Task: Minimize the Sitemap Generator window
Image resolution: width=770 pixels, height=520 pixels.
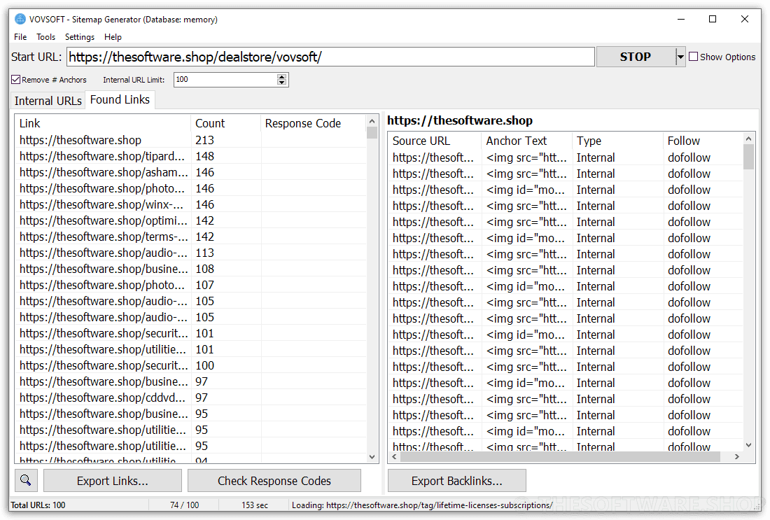Action: pos(681,19)
